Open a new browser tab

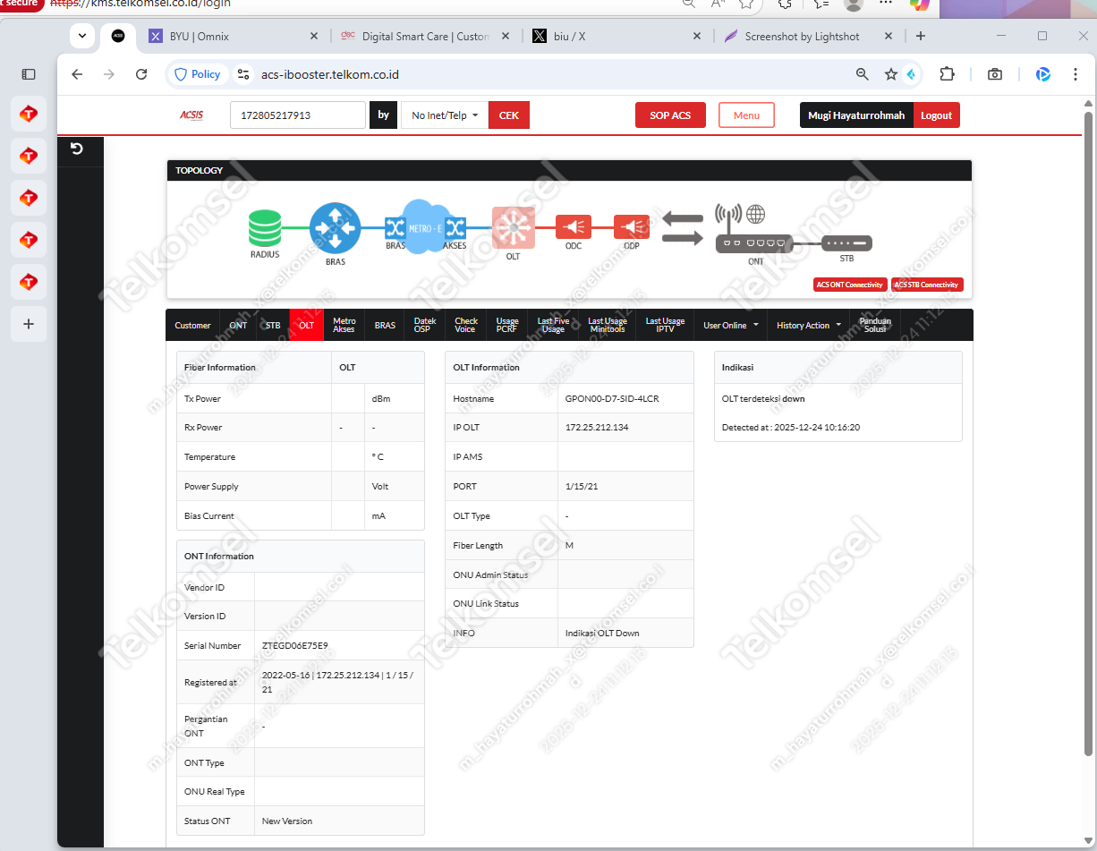tap(921, 36)
